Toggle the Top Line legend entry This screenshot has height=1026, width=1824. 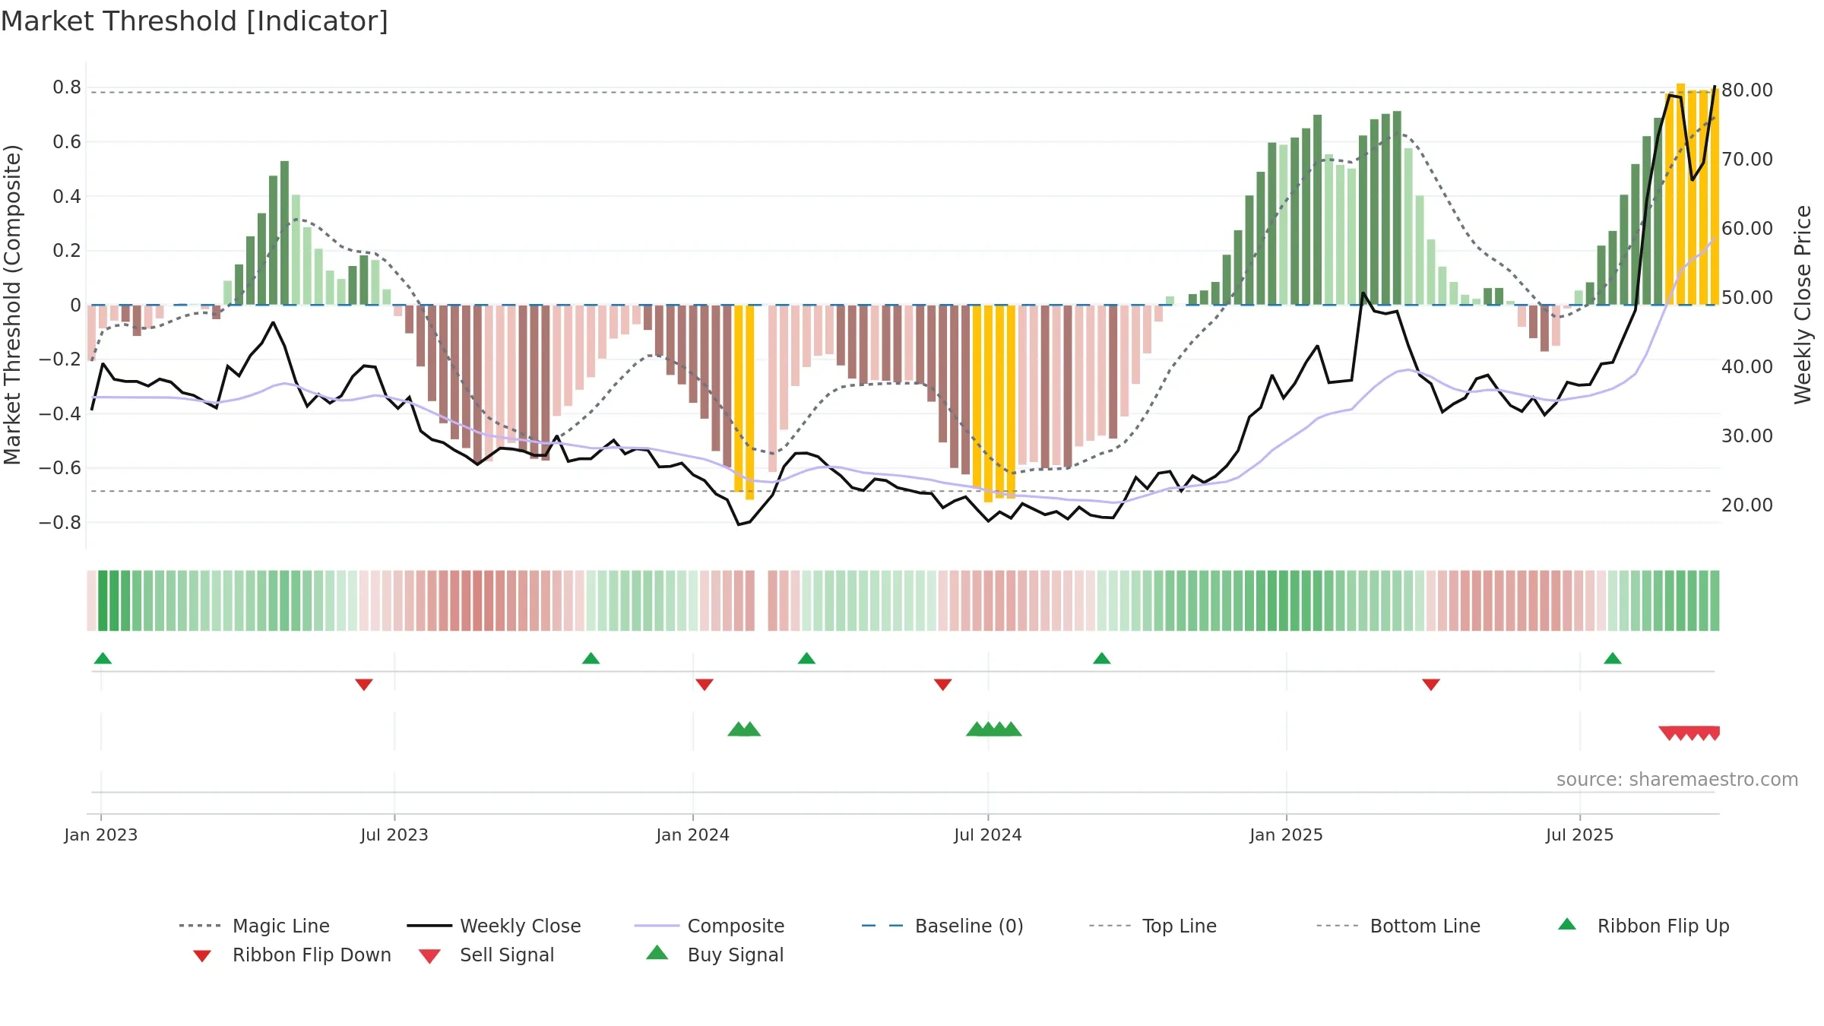[x=1152, y=926]
